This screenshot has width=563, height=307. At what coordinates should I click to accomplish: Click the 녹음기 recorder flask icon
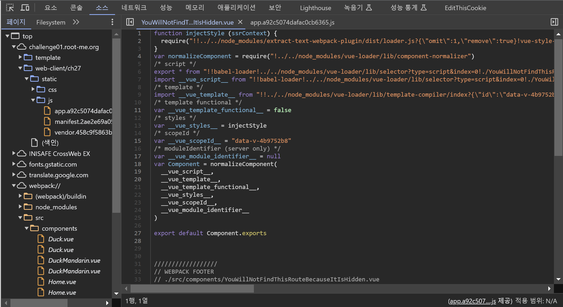coord(369,7)
